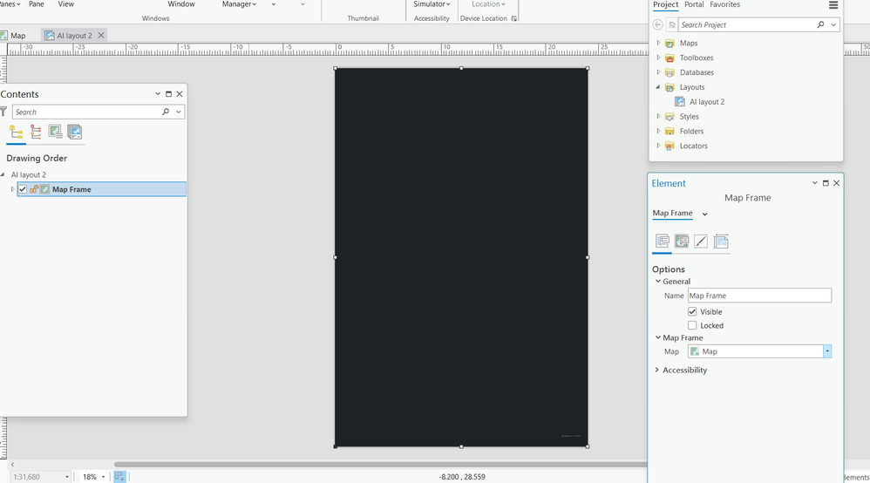Click the Name input field
Screen dimensions: 870x483
pos(759,296)
